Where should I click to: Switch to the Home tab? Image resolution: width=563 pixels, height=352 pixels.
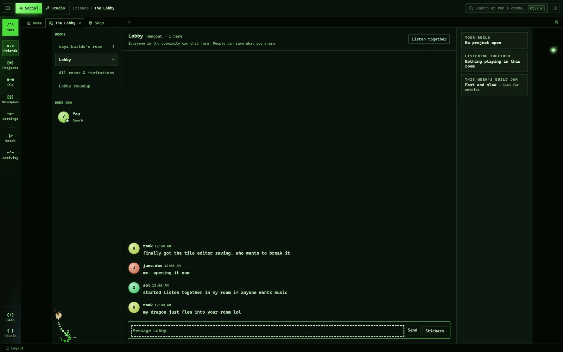tap(34, 23)
